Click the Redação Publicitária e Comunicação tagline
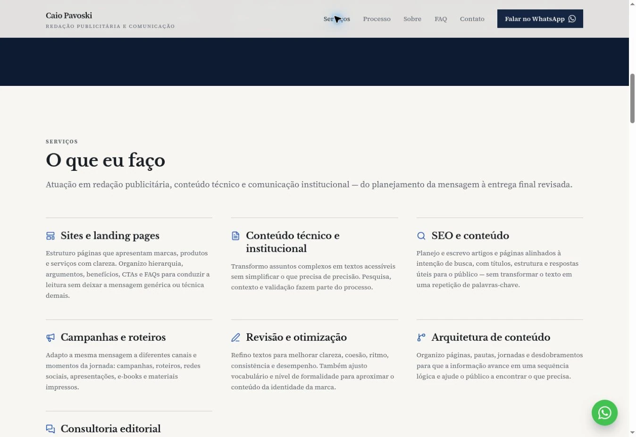The height and width of the screenshot is (437, 636). (110, 26)
